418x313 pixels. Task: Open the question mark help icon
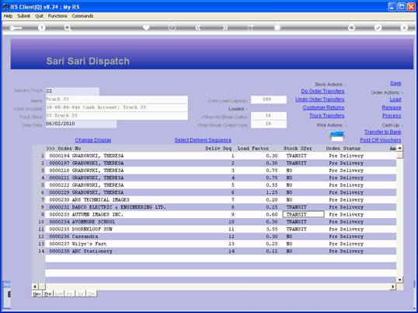(x=41, y=28)
